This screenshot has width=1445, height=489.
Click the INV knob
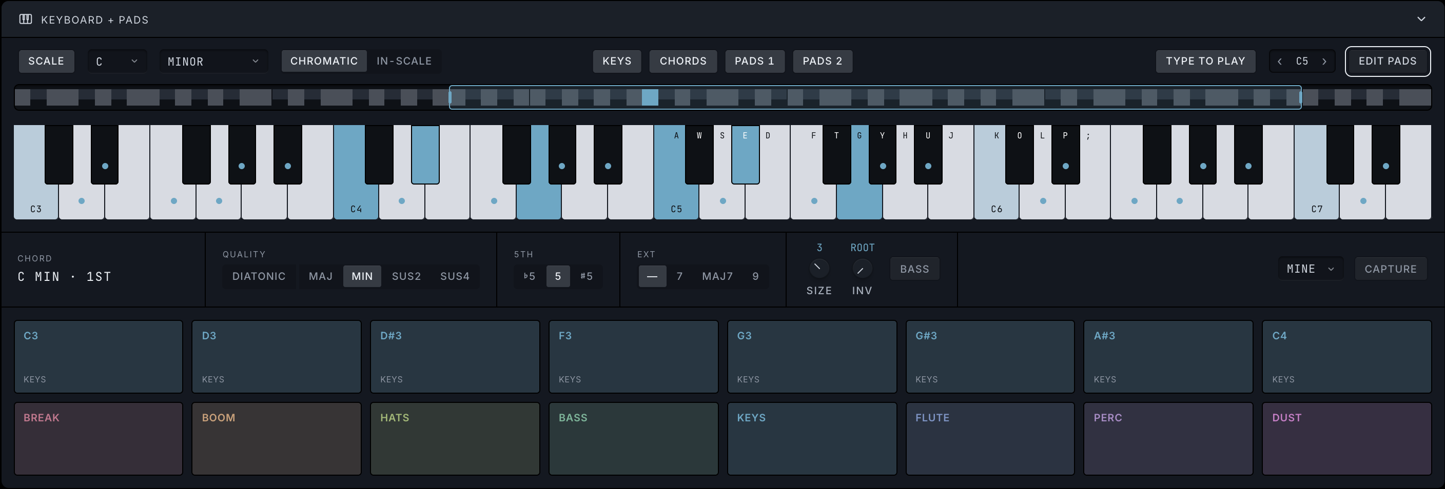862,269
